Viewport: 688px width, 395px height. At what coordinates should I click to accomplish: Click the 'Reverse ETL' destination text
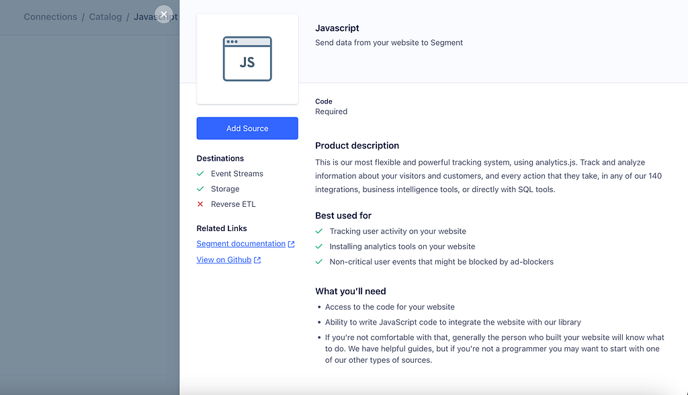pos(233,204)
